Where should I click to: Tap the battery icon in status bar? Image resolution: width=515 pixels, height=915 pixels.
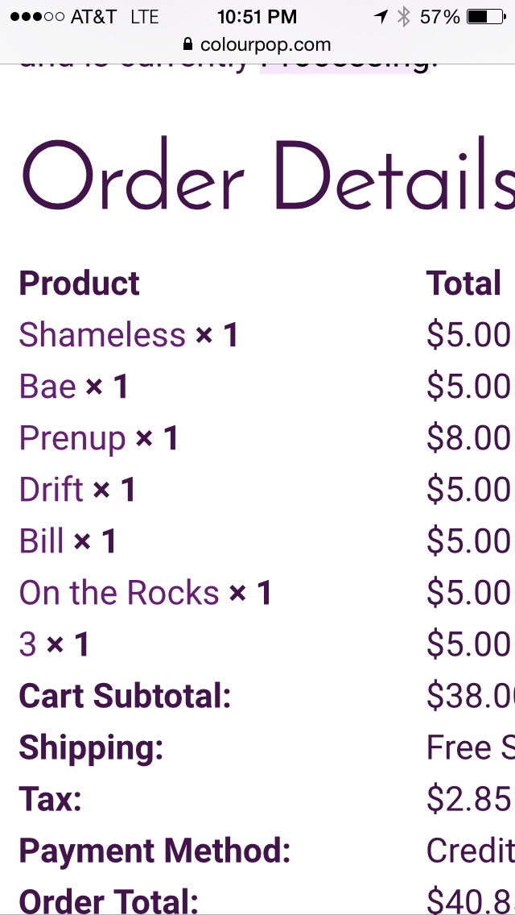coord(486,17)
